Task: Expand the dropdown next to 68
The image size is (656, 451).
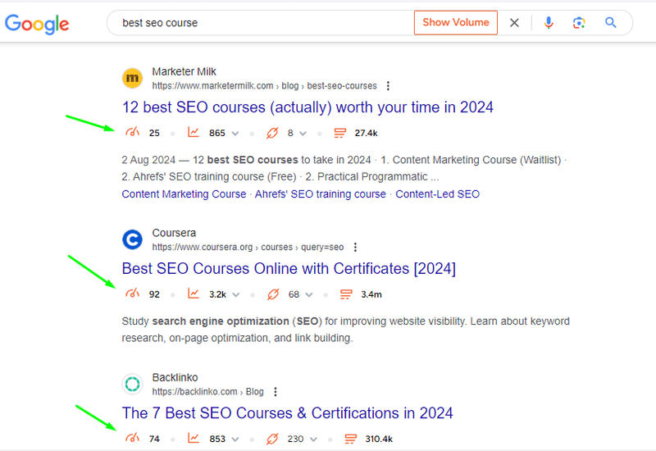Action: 309,295
